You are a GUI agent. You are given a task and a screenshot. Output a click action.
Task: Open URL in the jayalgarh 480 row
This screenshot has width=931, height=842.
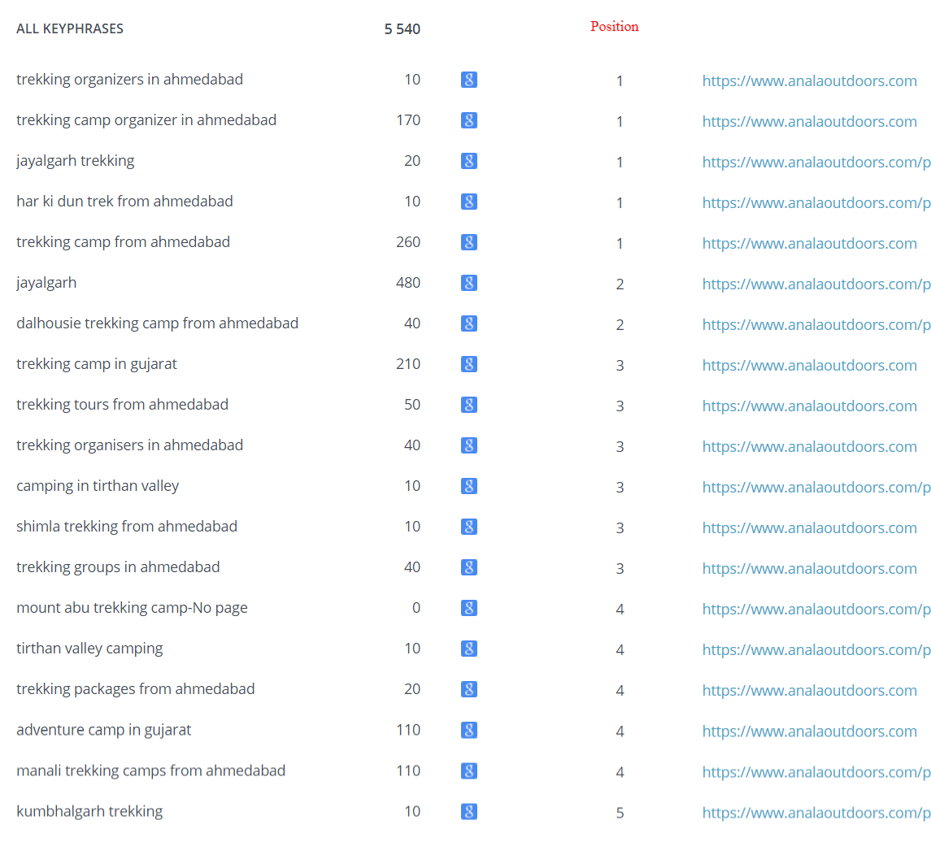click(816, 284)
